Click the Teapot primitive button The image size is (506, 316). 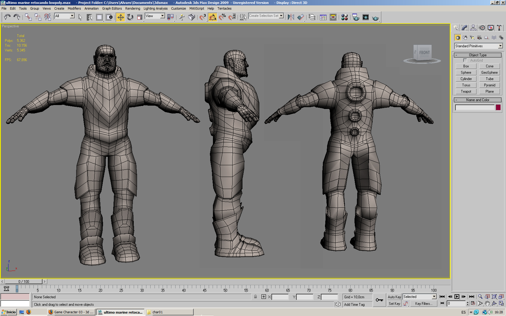466,91
